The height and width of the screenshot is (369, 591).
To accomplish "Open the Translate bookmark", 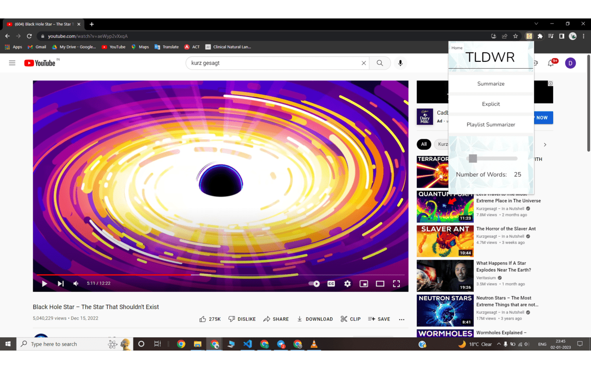I will coord(167,47).
